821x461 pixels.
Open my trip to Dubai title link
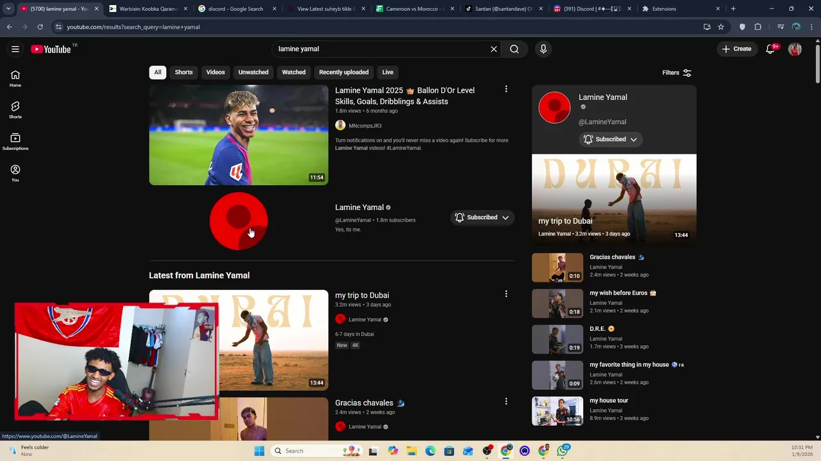362,295
